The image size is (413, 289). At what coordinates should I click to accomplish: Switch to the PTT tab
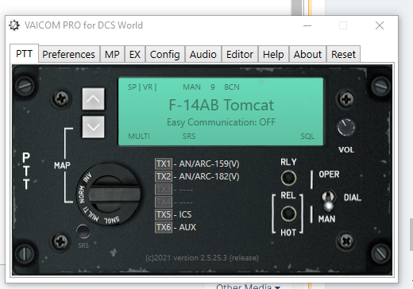[24, 54]
